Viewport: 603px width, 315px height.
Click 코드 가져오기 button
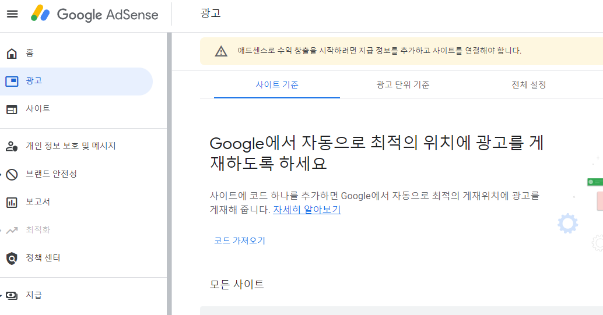[240, 241]
